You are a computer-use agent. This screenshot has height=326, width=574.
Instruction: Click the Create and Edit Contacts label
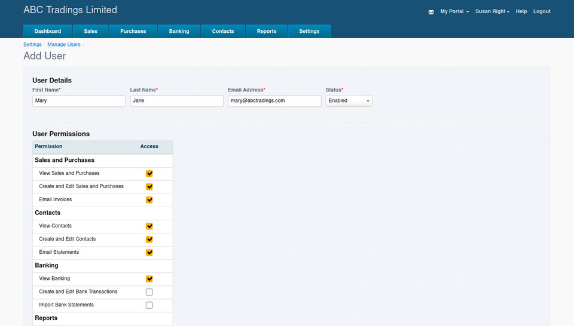[68, 239]
